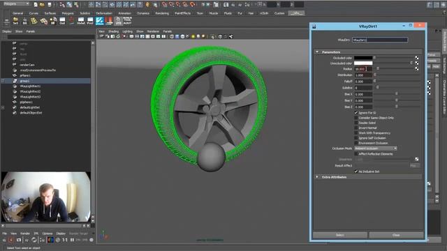Click the Pivot shelf icon
This screenshot has width=447, height=251.
90,21
